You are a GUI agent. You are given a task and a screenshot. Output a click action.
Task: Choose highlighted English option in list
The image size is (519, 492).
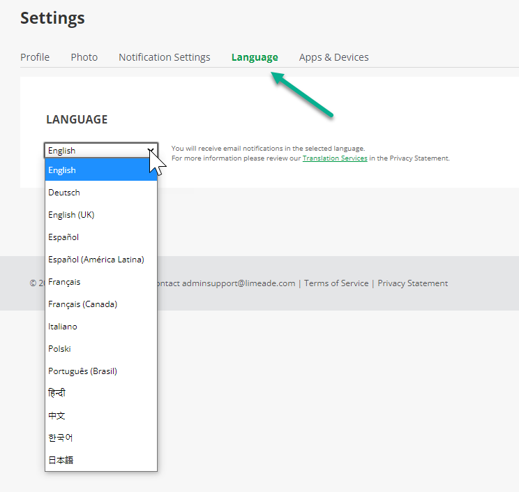point(101,170)
